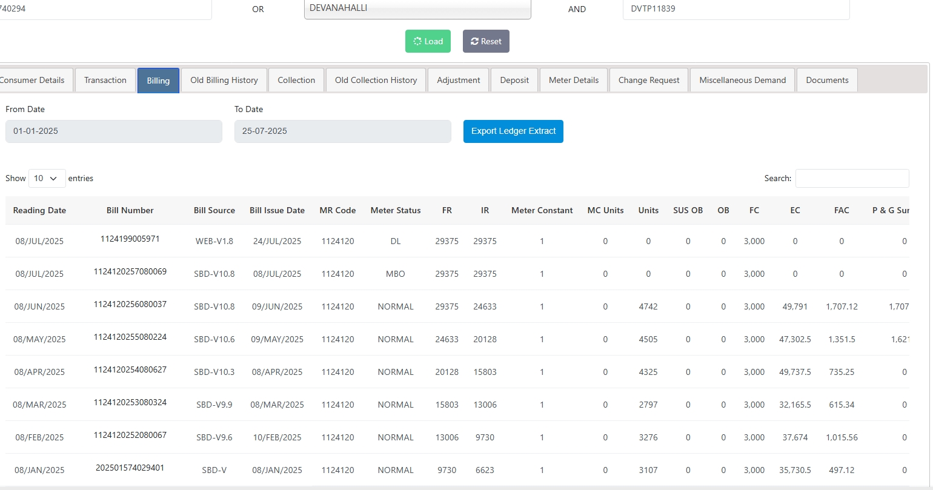Click the 1,351.5 FAC value
Viewport: 933px width, 490px height.
pos(842,339)
